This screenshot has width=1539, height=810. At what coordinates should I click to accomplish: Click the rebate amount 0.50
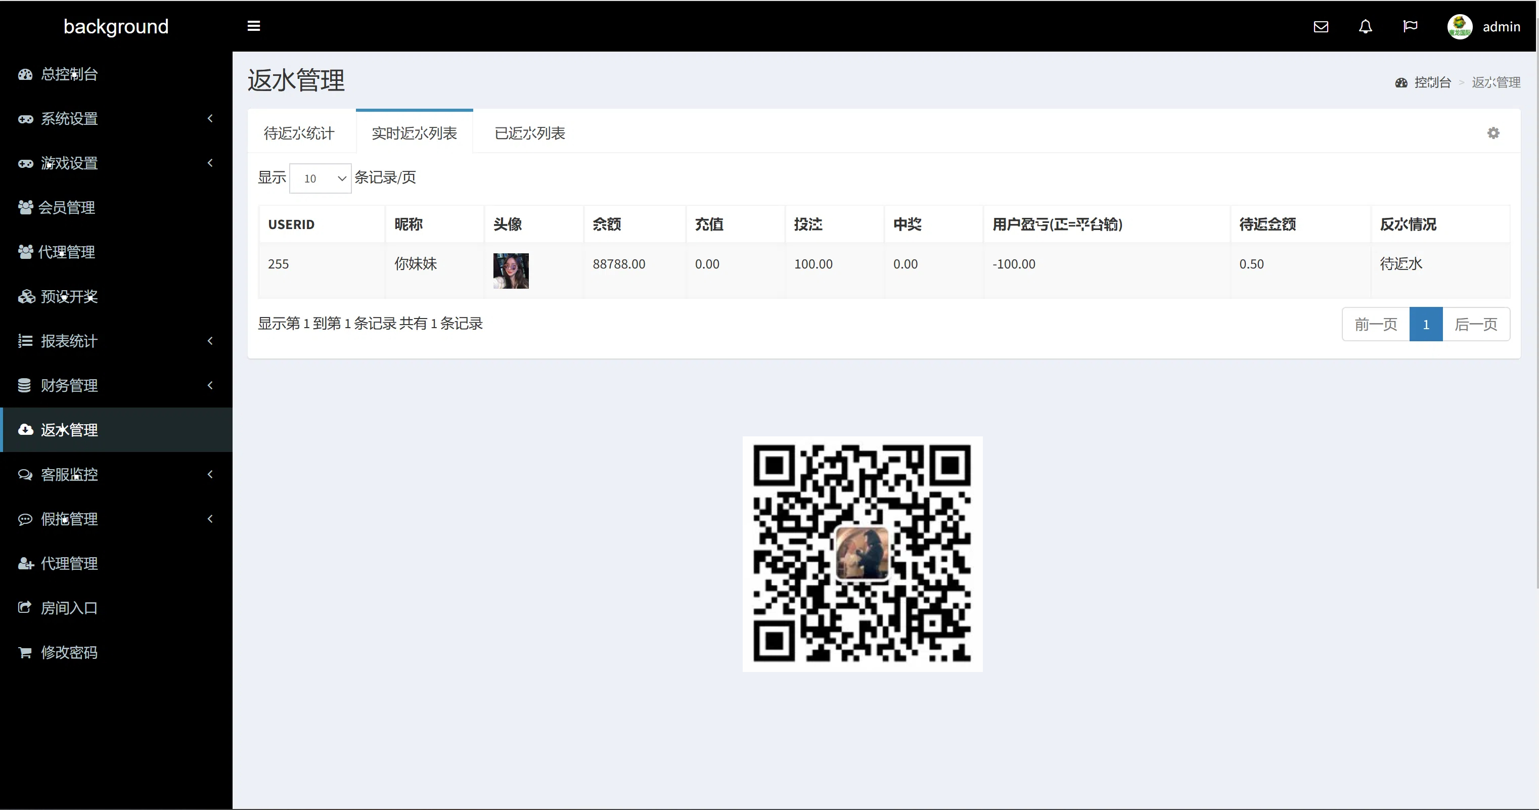[x=1252, y=264]
